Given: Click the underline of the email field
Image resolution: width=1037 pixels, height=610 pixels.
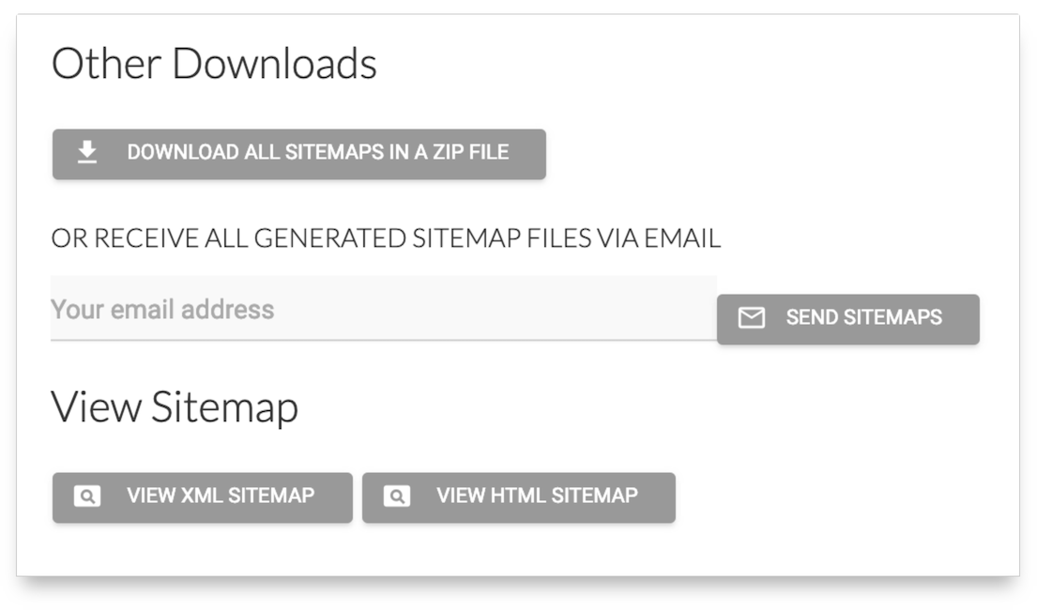Looking at the screenshot, I should (383, 340).
